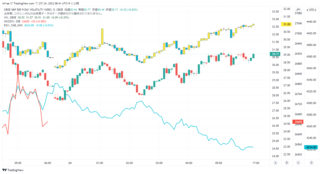Click the 17:00 time axis label
This screenshot has height=174, width=321.
pyautogui.click(x=256, y=163)
